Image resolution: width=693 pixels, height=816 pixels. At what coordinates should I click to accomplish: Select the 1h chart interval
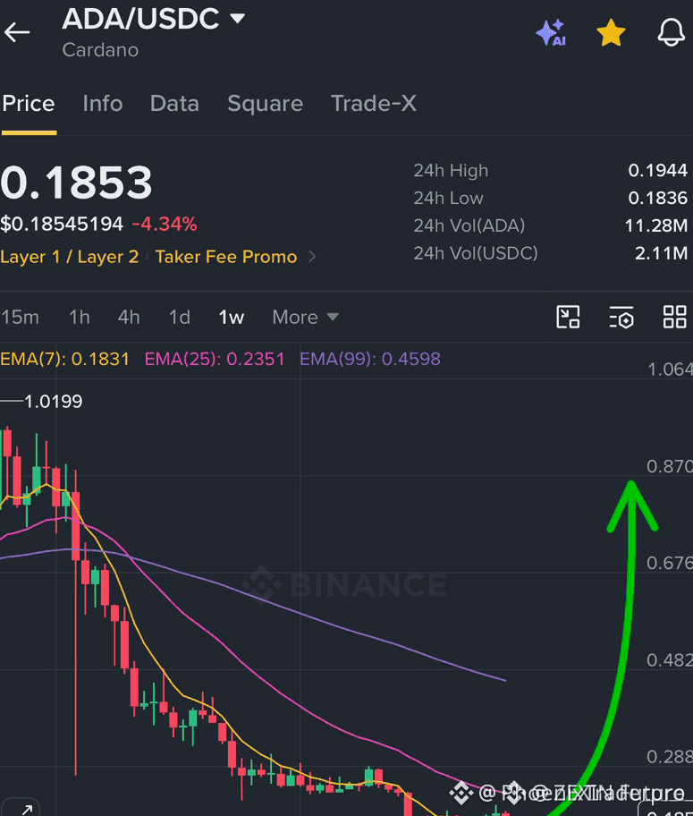point(80,317)
